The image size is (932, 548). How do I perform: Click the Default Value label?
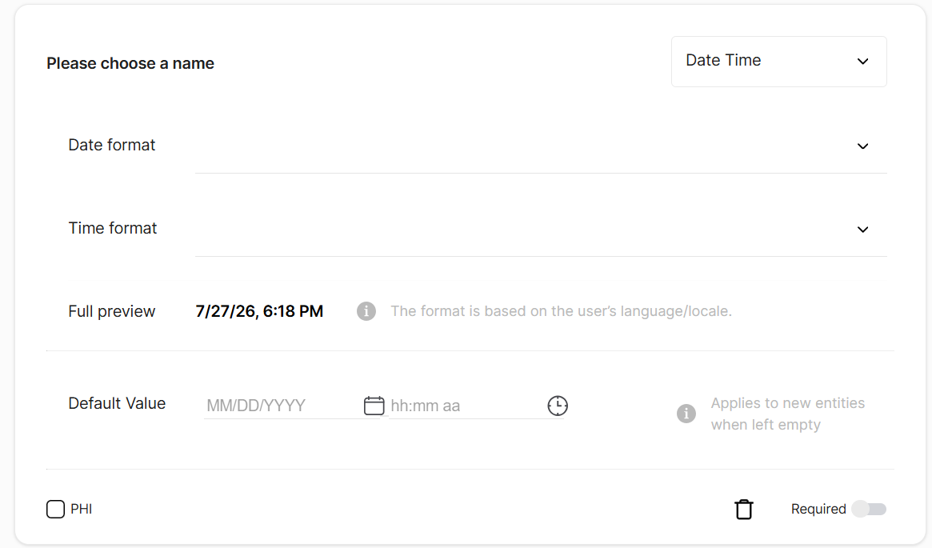117,403
